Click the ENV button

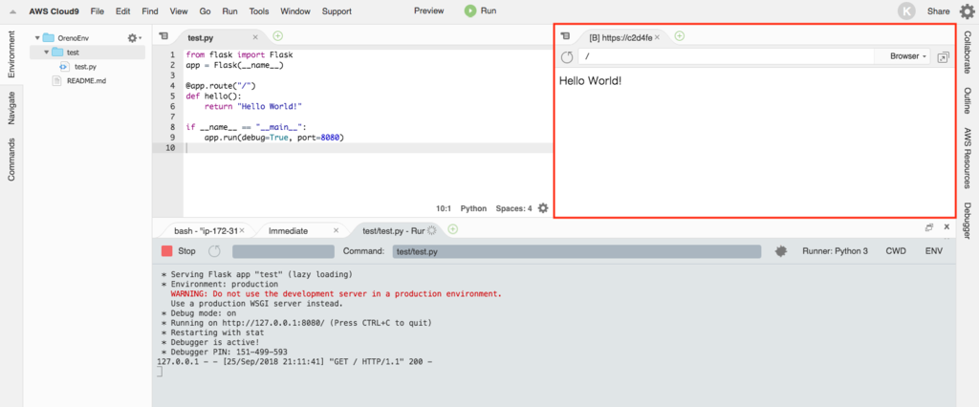click(x=934, y=251)
